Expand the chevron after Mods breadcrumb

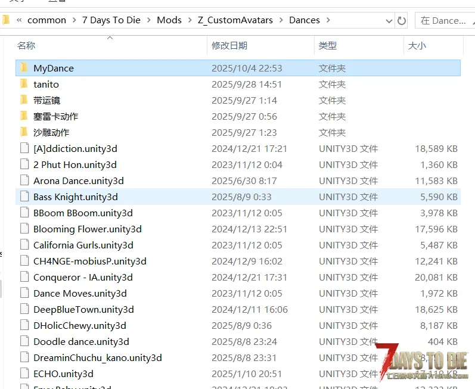coord(190,20)
